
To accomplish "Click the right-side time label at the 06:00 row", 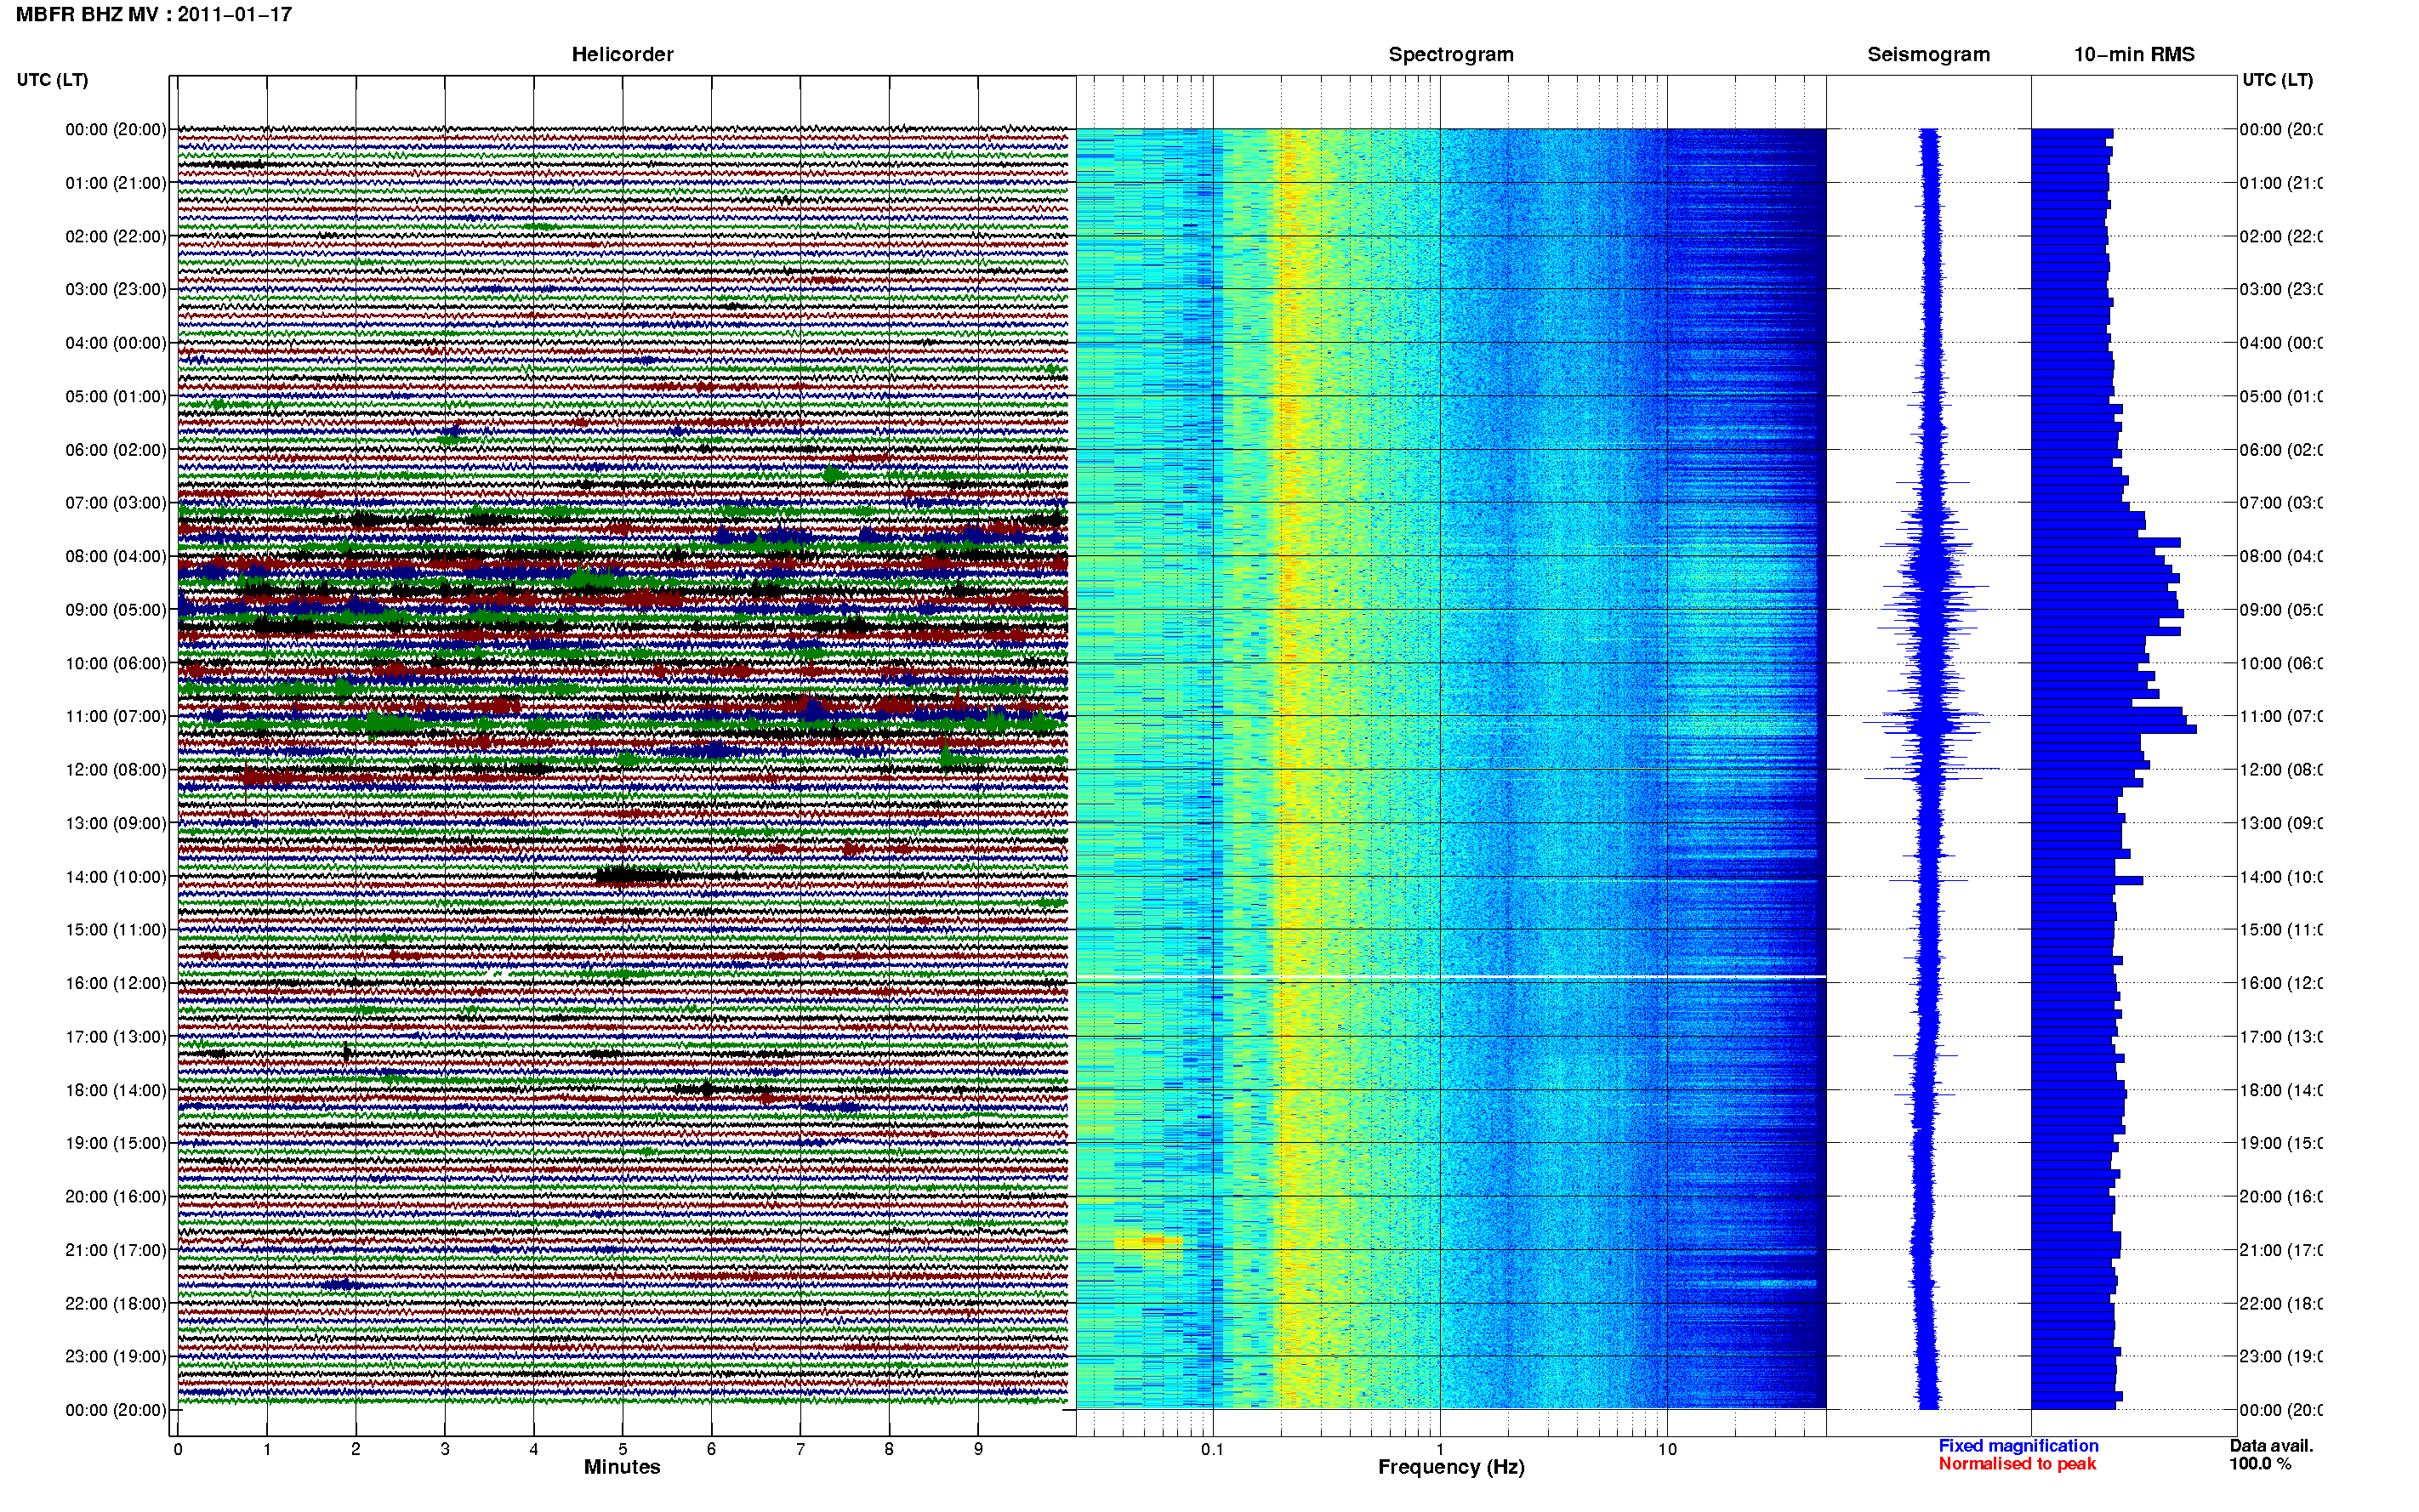I will (x=2281, y=450).
